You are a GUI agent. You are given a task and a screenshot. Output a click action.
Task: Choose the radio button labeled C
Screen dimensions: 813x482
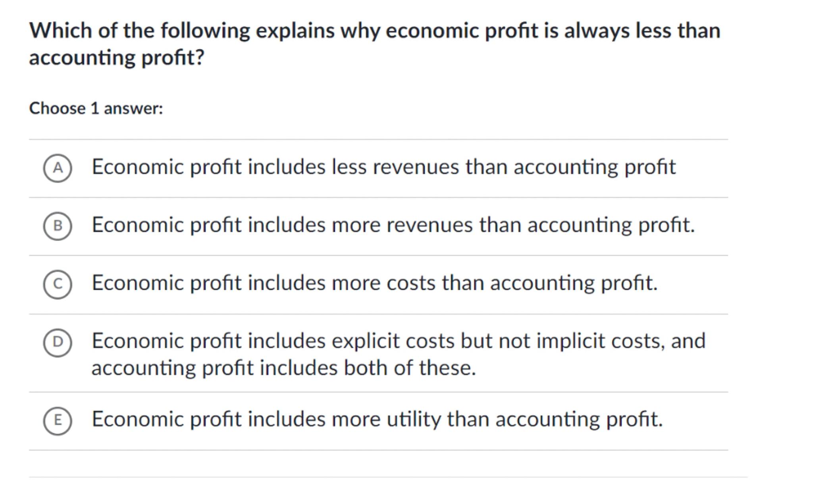(58, 284)
